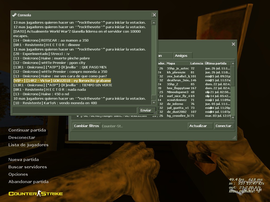Select the NBnoobgame3 server row
This screenshot has height=202, width=270.
(x=194, y=92)
